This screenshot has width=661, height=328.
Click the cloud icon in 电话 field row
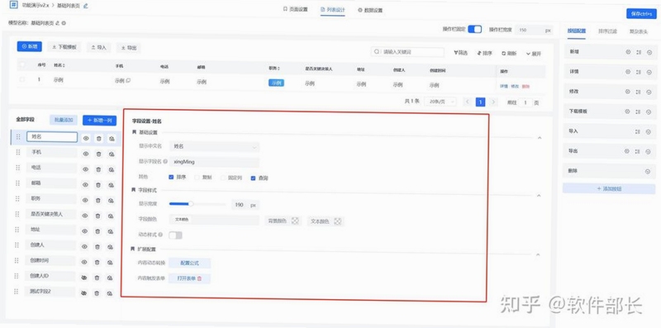tap(112, 169)
